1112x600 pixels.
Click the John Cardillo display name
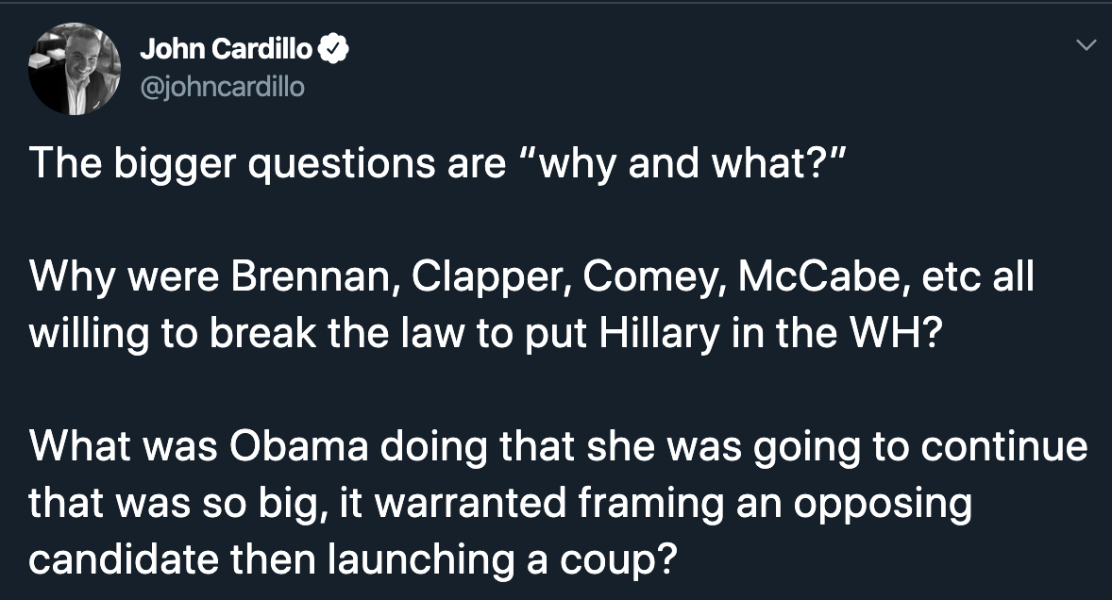coord(227,49)
